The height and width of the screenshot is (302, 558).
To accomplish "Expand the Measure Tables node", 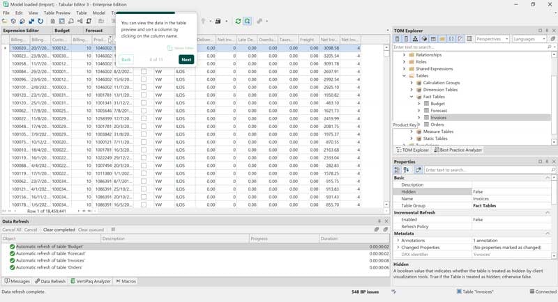I will click(x=412, y=132).
